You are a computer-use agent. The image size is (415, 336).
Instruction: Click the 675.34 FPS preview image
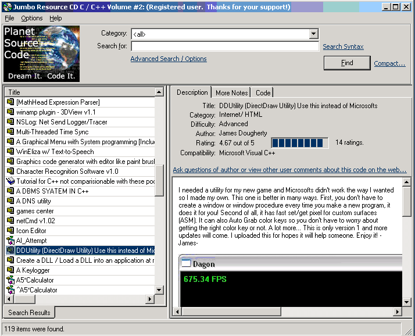(x=291, y=281)
